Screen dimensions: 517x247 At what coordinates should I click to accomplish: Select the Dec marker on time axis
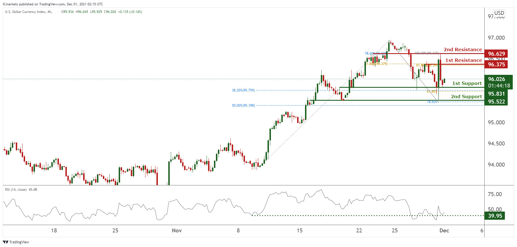point(444,230)
